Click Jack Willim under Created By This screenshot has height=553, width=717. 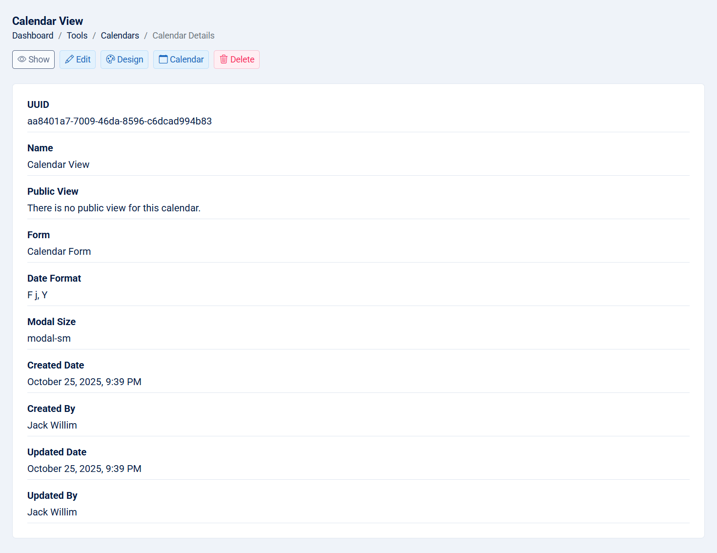pos(52,425)
